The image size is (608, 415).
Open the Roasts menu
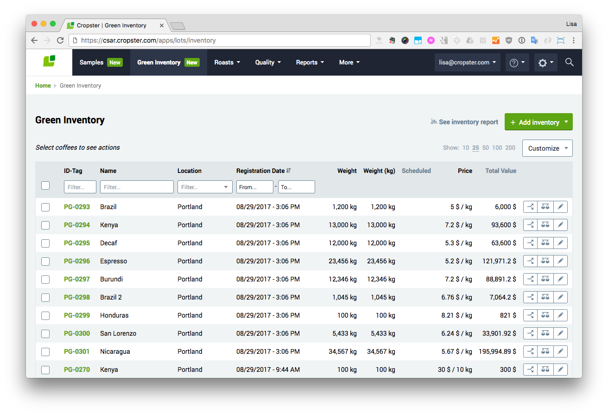tap(227, 62)
